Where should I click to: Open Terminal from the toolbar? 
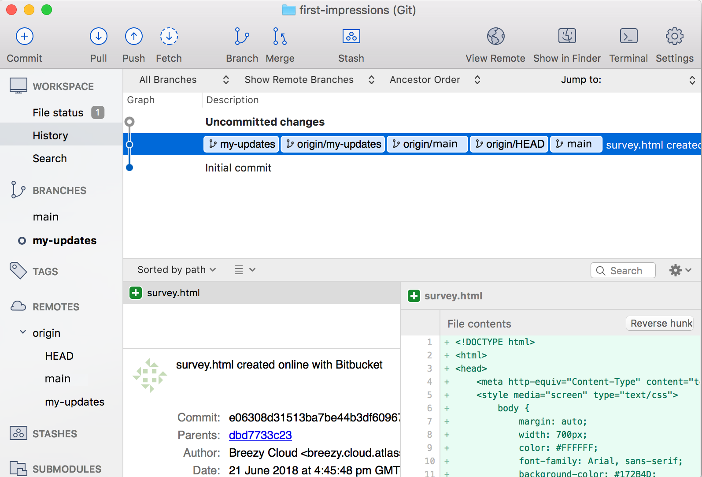[628, 37]
